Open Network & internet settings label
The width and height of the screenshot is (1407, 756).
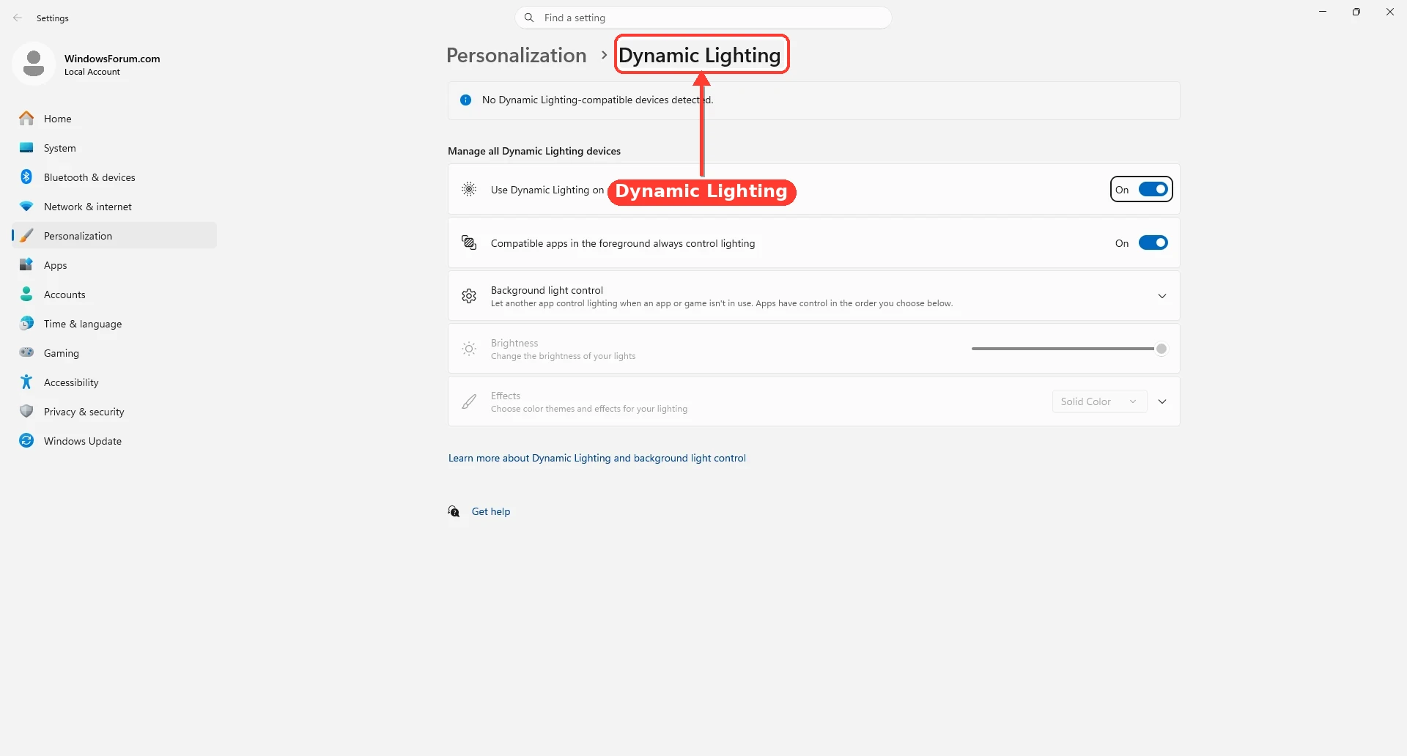pyautogui.click(x=88, y=207)
